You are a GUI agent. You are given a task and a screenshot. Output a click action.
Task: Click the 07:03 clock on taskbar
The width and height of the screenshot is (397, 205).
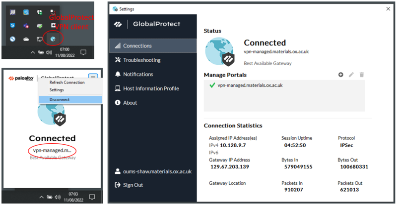(73, 197)
